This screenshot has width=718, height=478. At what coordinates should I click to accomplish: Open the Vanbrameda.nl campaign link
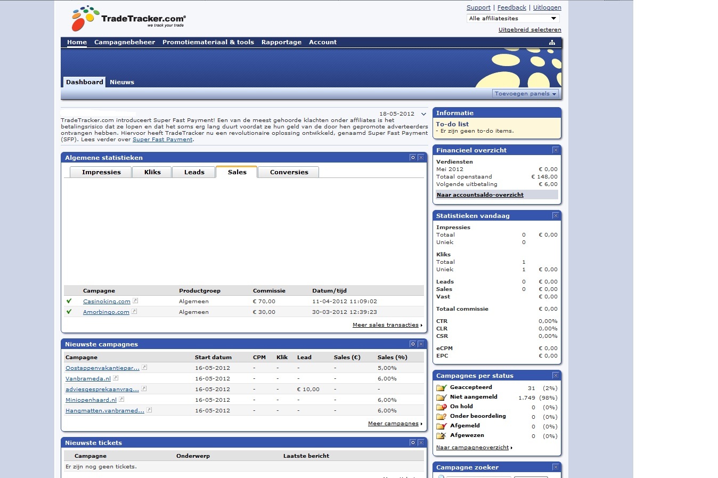click(88, 379)
